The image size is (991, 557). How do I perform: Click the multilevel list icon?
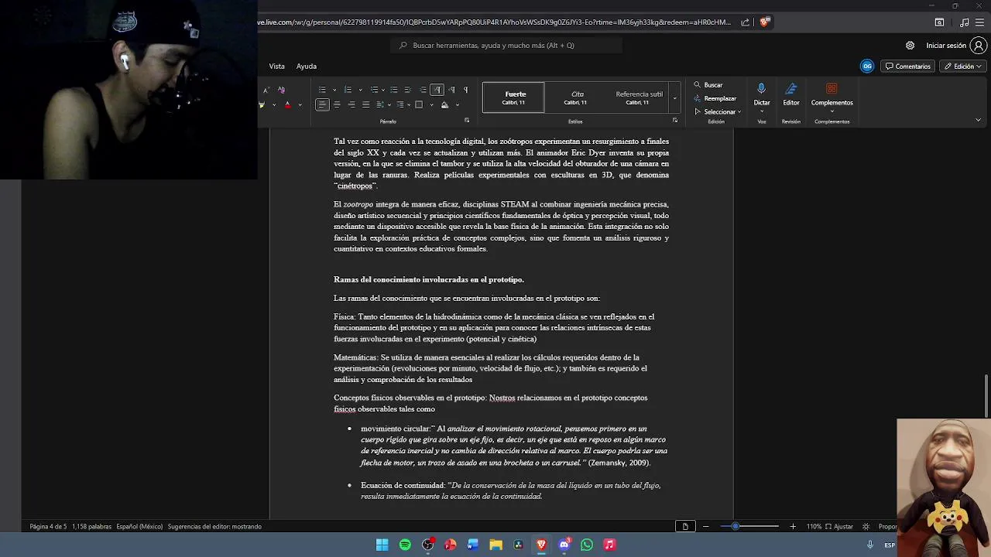[374, 90]
